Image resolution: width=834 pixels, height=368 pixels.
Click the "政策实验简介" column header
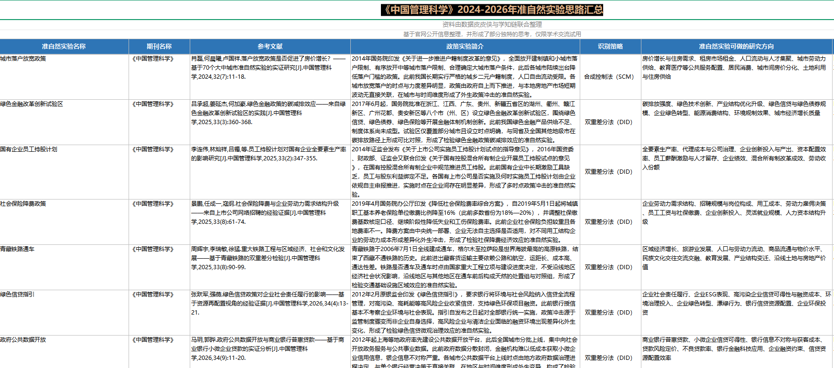465,46
